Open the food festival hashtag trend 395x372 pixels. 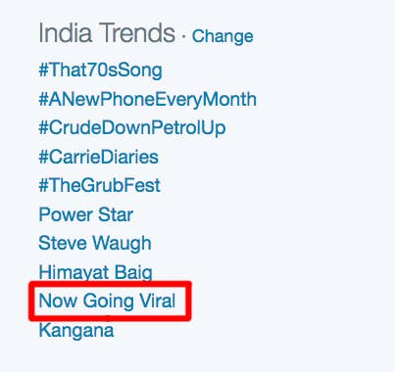[x=99, y=185]
